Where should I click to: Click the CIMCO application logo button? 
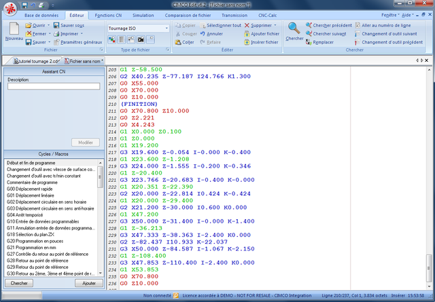(11, 9)
